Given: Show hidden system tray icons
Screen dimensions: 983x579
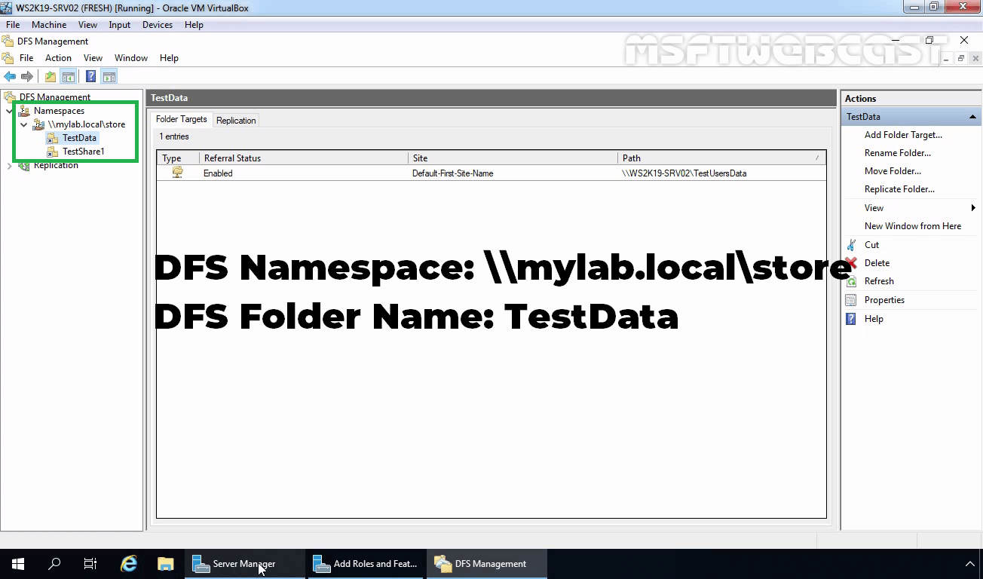Looking at the screenshot, I should pos(969,564).
